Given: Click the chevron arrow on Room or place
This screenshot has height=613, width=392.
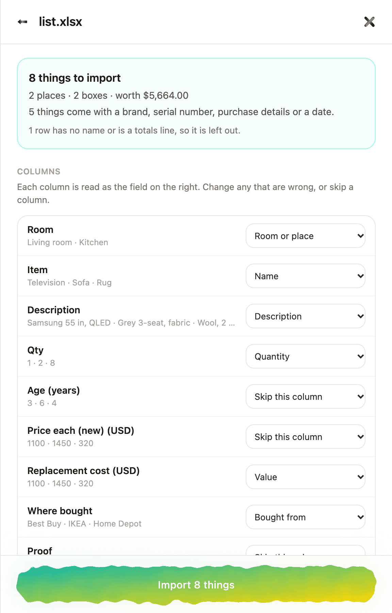Looking at the screenshot, I should coord(361,236).
